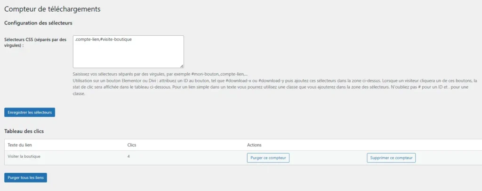The width and height of the screenshot is (482, 191).
Task: Click the Configuration des sélecteurs heading
Action: click(38, 23)
